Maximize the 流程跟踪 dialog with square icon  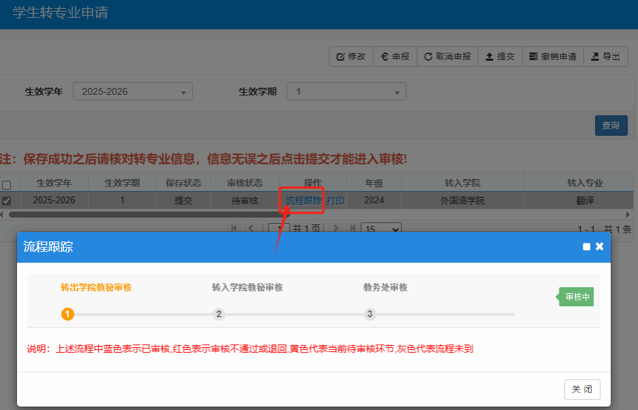point(586,247)
